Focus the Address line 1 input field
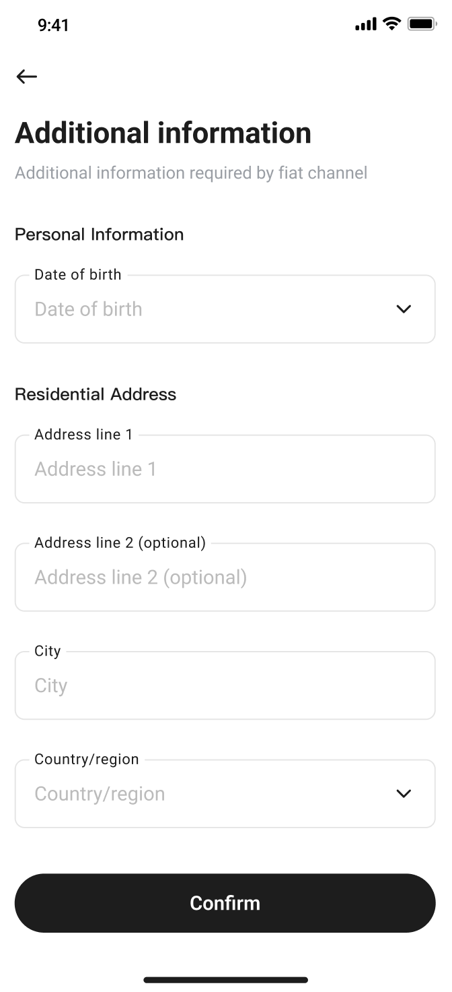This screenshot has height=992, width=452. click(225, 469)
